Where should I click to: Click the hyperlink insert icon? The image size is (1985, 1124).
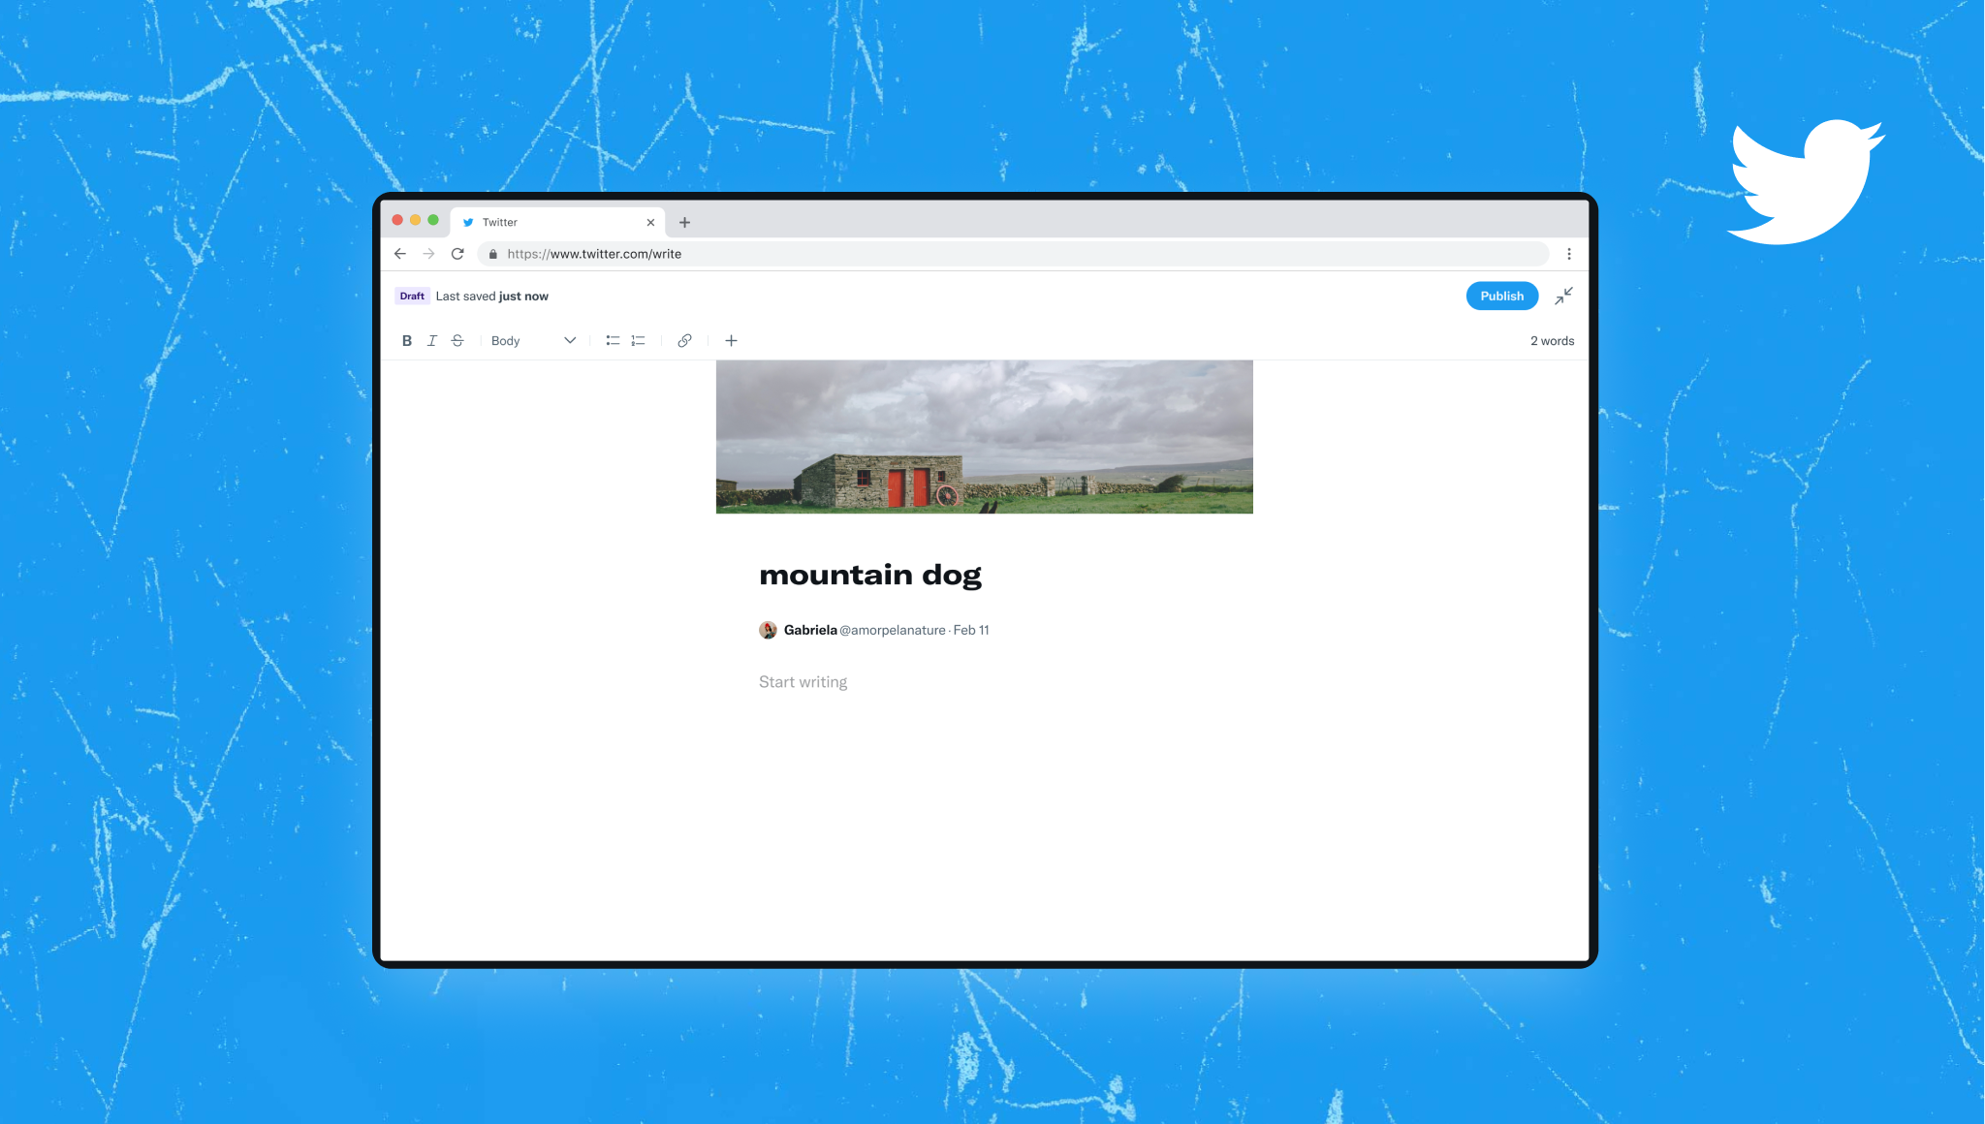(x=684, y=341)
